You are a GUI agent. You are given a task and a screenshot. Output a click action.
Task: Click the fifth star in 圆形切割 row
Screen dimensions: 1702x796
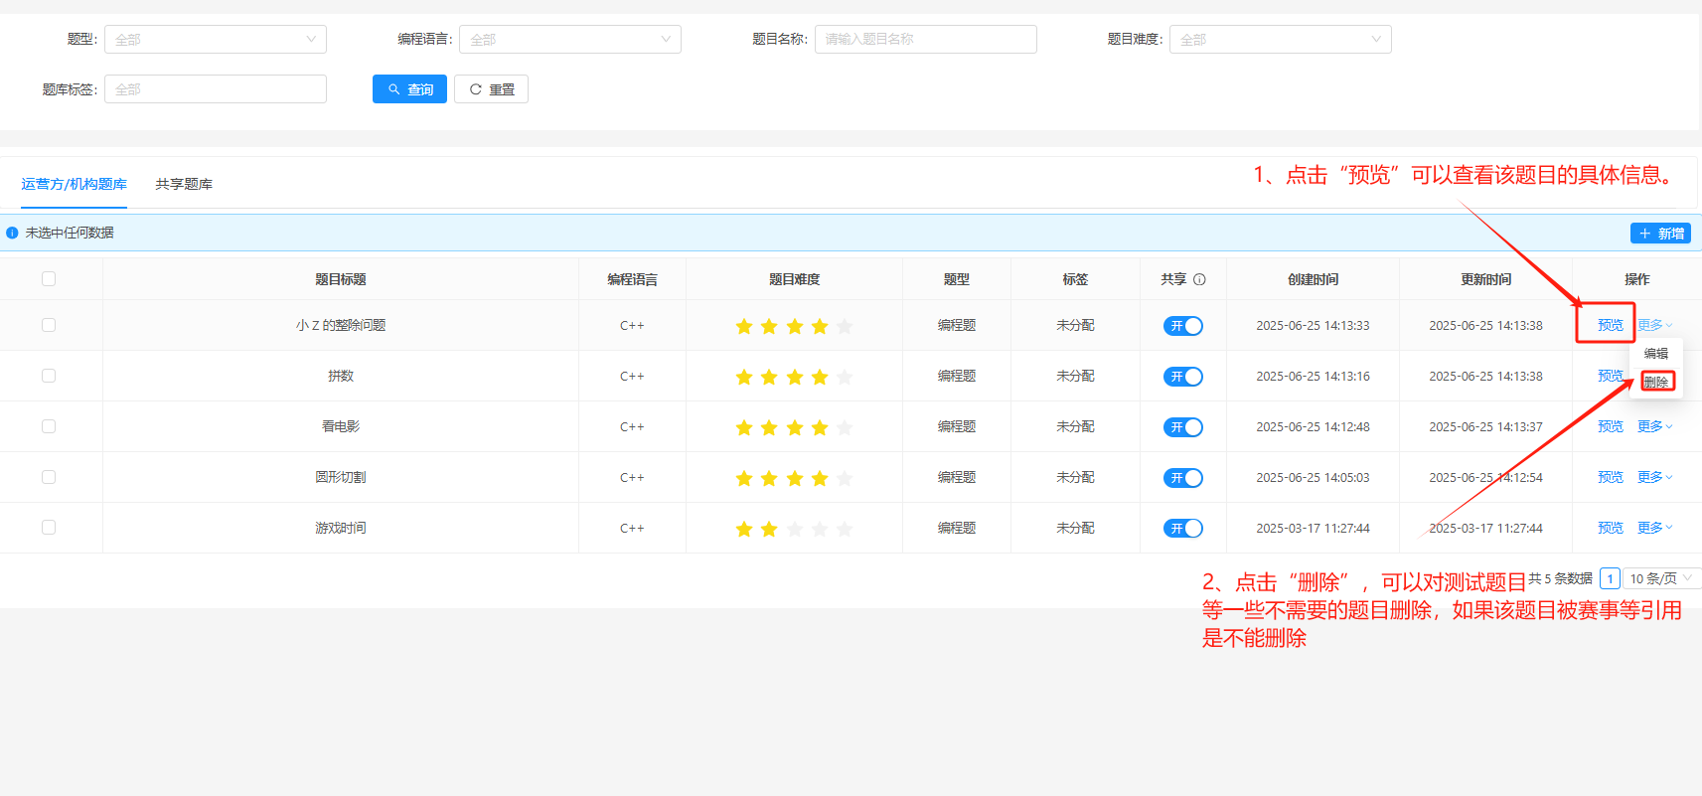click(845, 478)
